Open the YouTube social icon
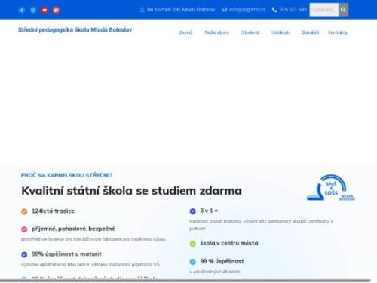Screen dimensions: 377x283 pyautogui.click(x=44, y=10)
